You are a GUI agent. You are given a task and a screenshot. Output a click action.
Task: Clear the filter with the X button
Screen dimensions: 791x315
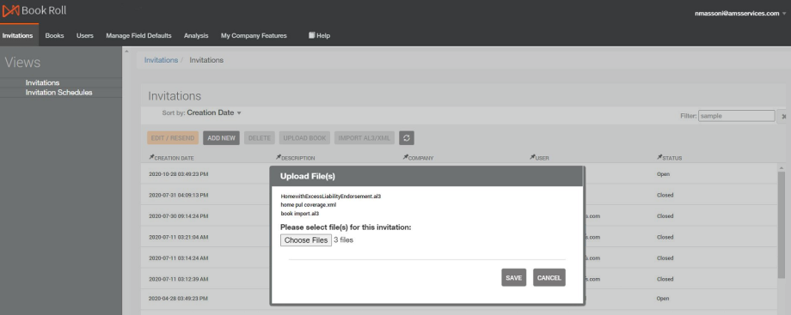[x=783, y=116]
